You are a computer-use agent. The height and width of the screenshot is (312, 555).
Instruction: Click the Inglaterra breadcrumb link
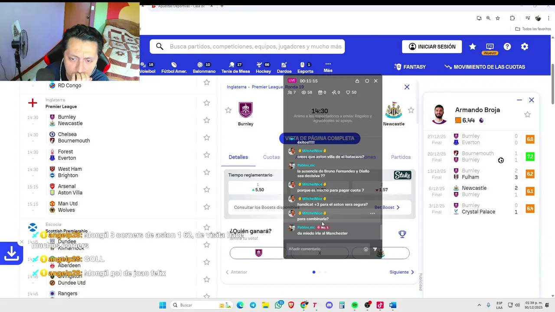pyautogui.click(x=236, y=87)
